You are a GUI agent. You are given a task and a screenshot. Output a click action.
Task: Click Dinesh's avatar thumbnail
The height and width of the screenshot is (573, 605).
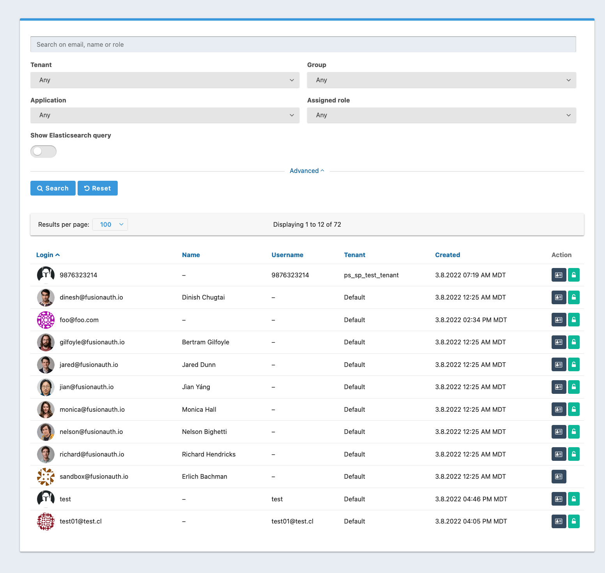click(46, 298)
